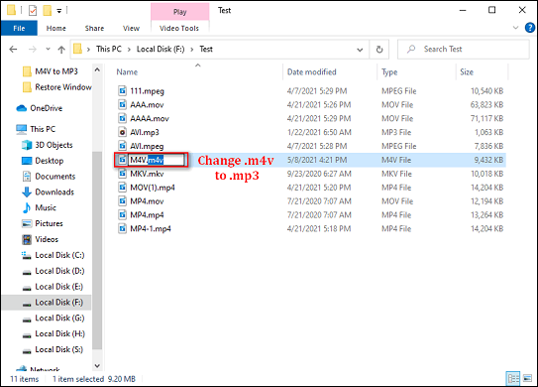The height and width of the screenshot is (387, 538).
Task: Select the MKV.mkv file icon
Action: pos(122,174)
